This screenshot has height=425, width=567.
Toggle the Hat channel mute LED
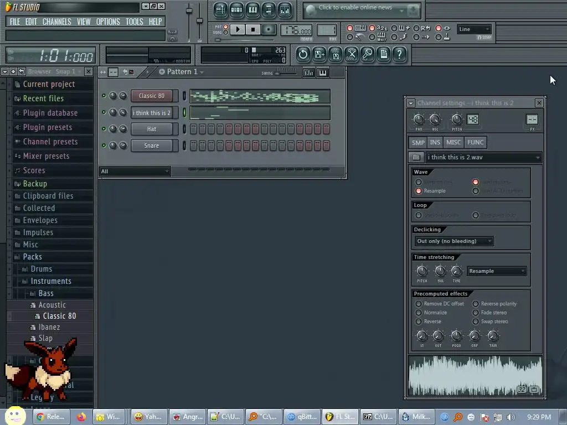104,129
